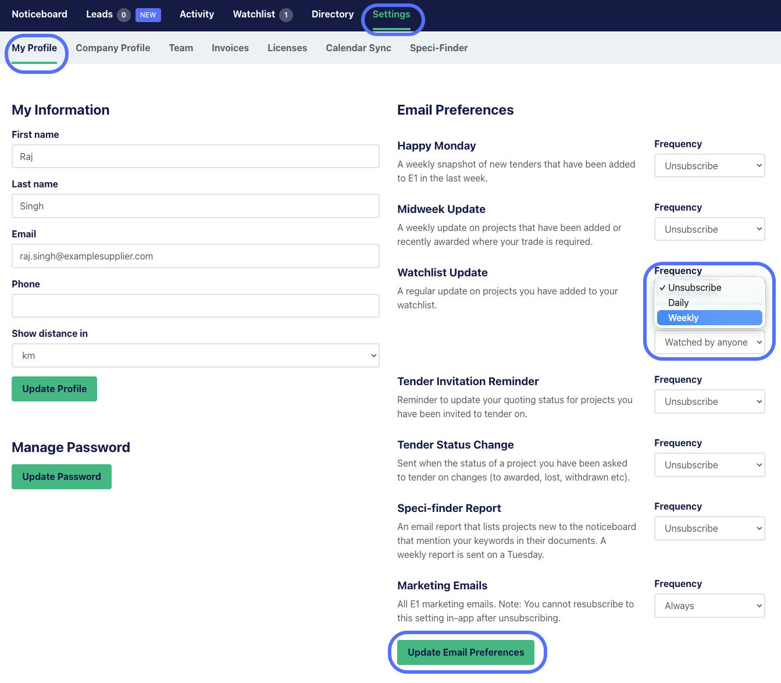Viewport: 781px width, 683px height.
Task: Click the Update Password button
Action: (x=62, y=476)
